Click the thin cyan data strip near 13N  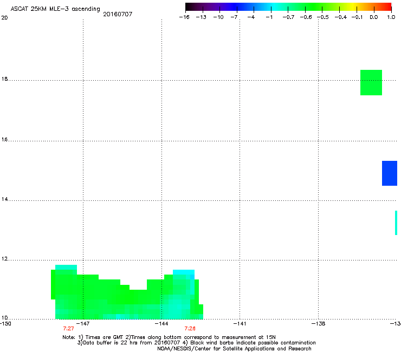[x=396, y=223]
